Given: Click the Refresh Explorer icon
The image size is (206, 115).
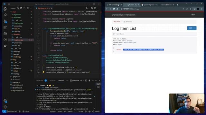Looking at the screenshot, I should point(24,8).
